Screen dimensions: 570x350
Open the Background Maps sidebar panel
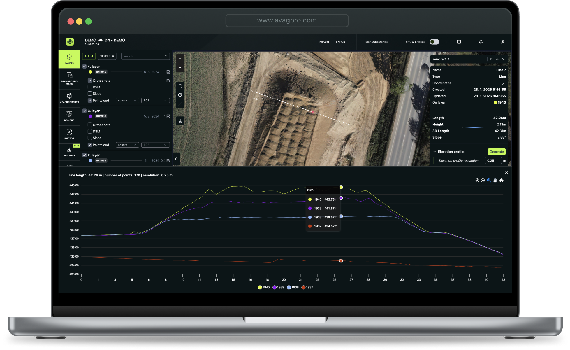[69, 78]
